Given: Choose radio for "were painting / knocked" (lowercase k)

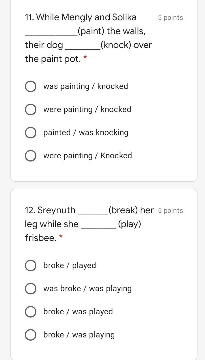Looking at the screenshot, I should (31, 110).
